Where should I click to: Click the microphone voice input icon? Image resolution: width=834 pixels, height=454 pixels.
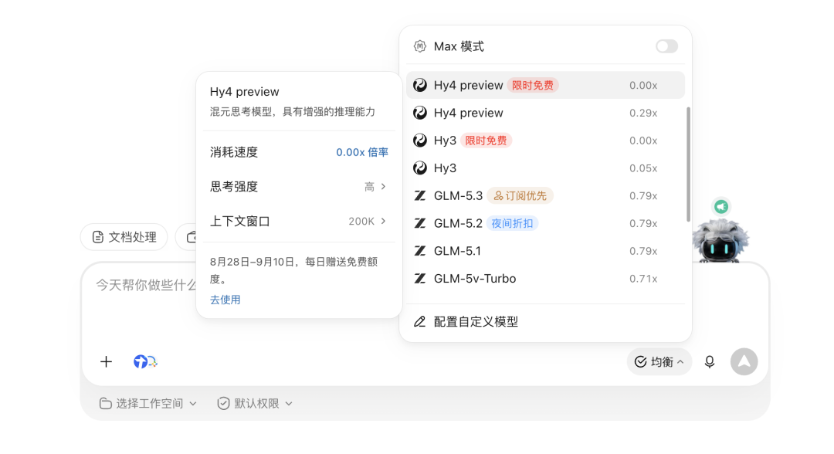710,362
